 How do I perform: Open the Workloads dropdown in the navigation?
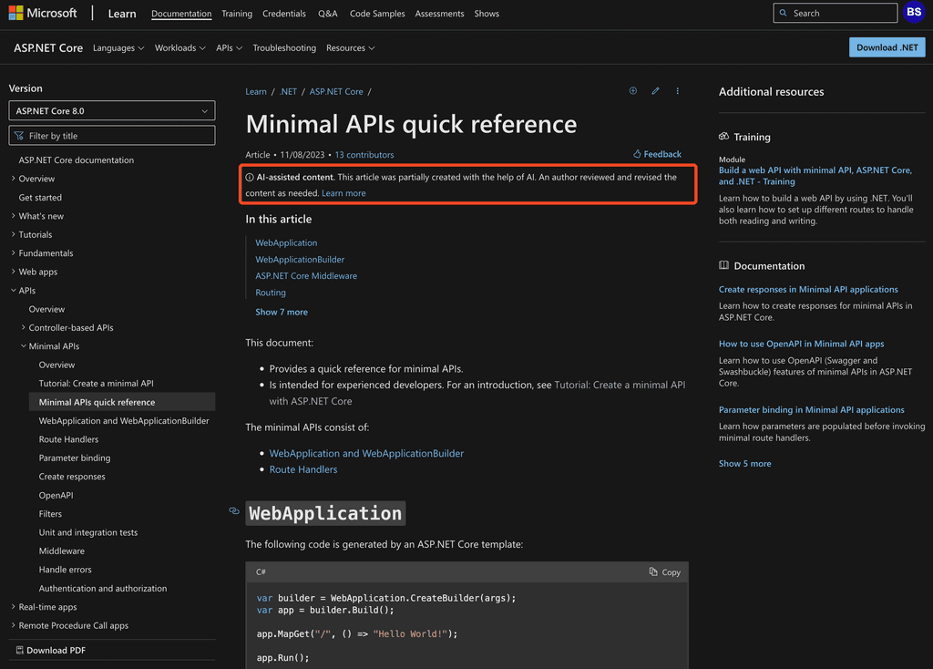179,47
